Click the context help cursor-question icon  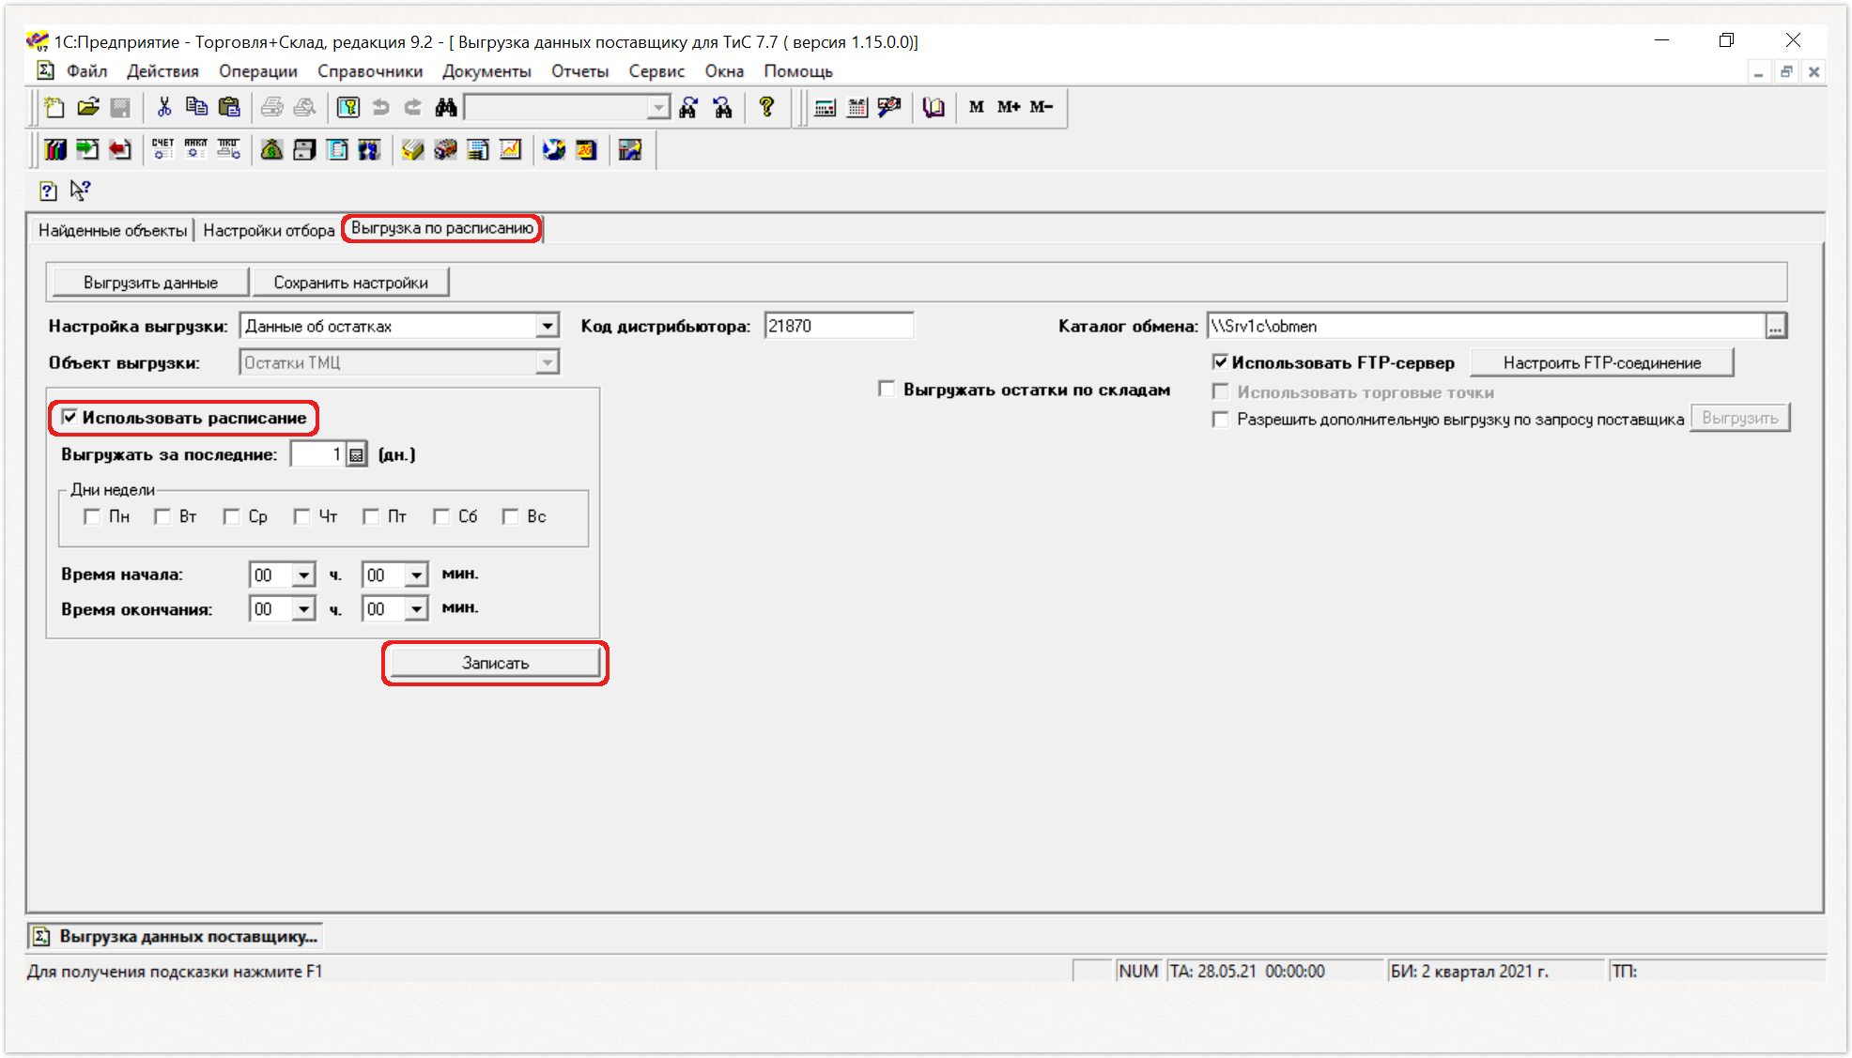tap(81, 191)
